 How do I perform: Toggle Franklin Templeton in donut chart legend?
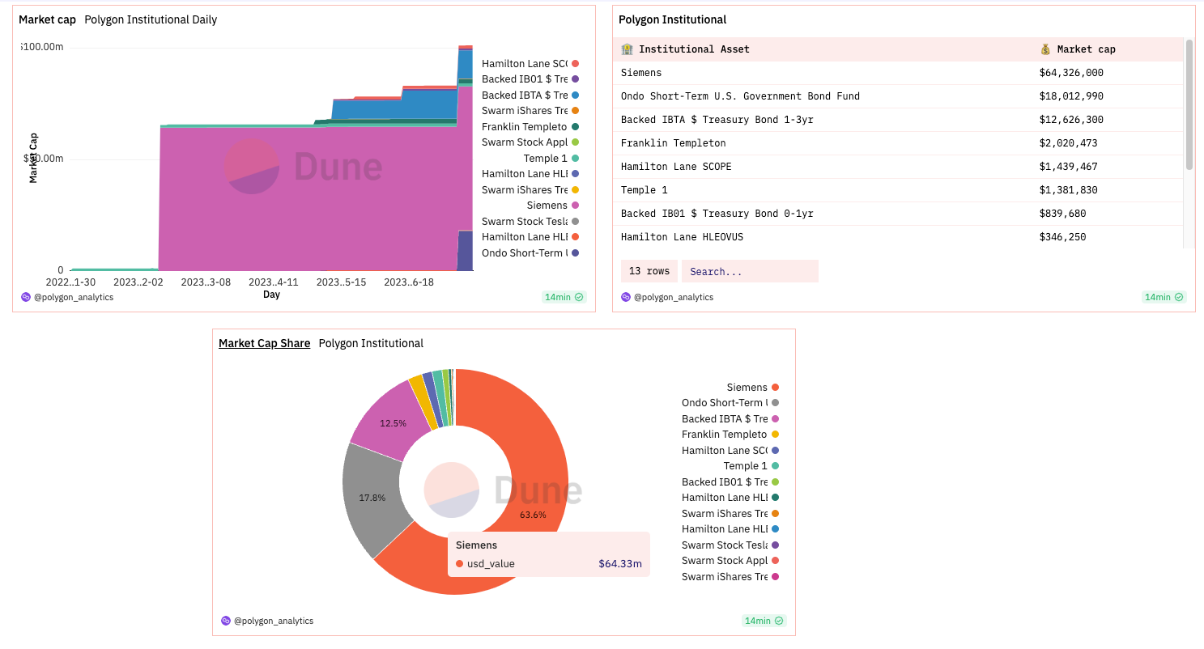tap(730, 435)
